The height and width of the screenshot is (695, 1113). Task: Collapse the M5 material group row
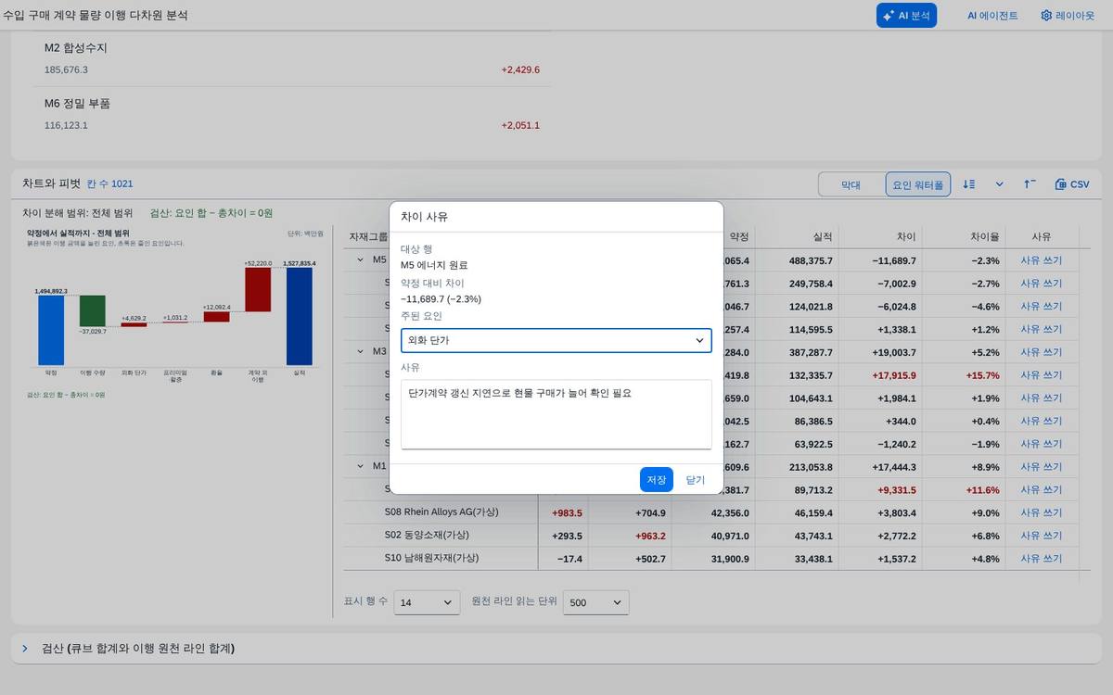pos(360,259)
